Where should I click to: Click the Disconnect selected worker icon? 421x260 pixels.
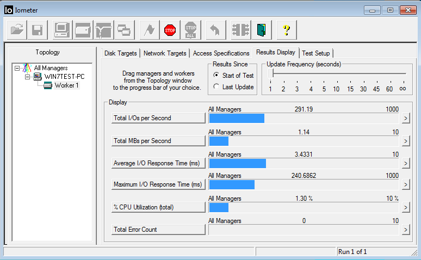click(241, 30)
